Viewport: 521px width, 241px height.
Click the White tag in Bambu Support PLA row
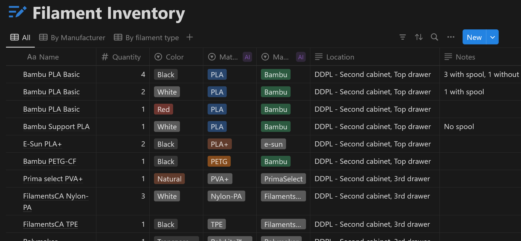tap(167, 126)
